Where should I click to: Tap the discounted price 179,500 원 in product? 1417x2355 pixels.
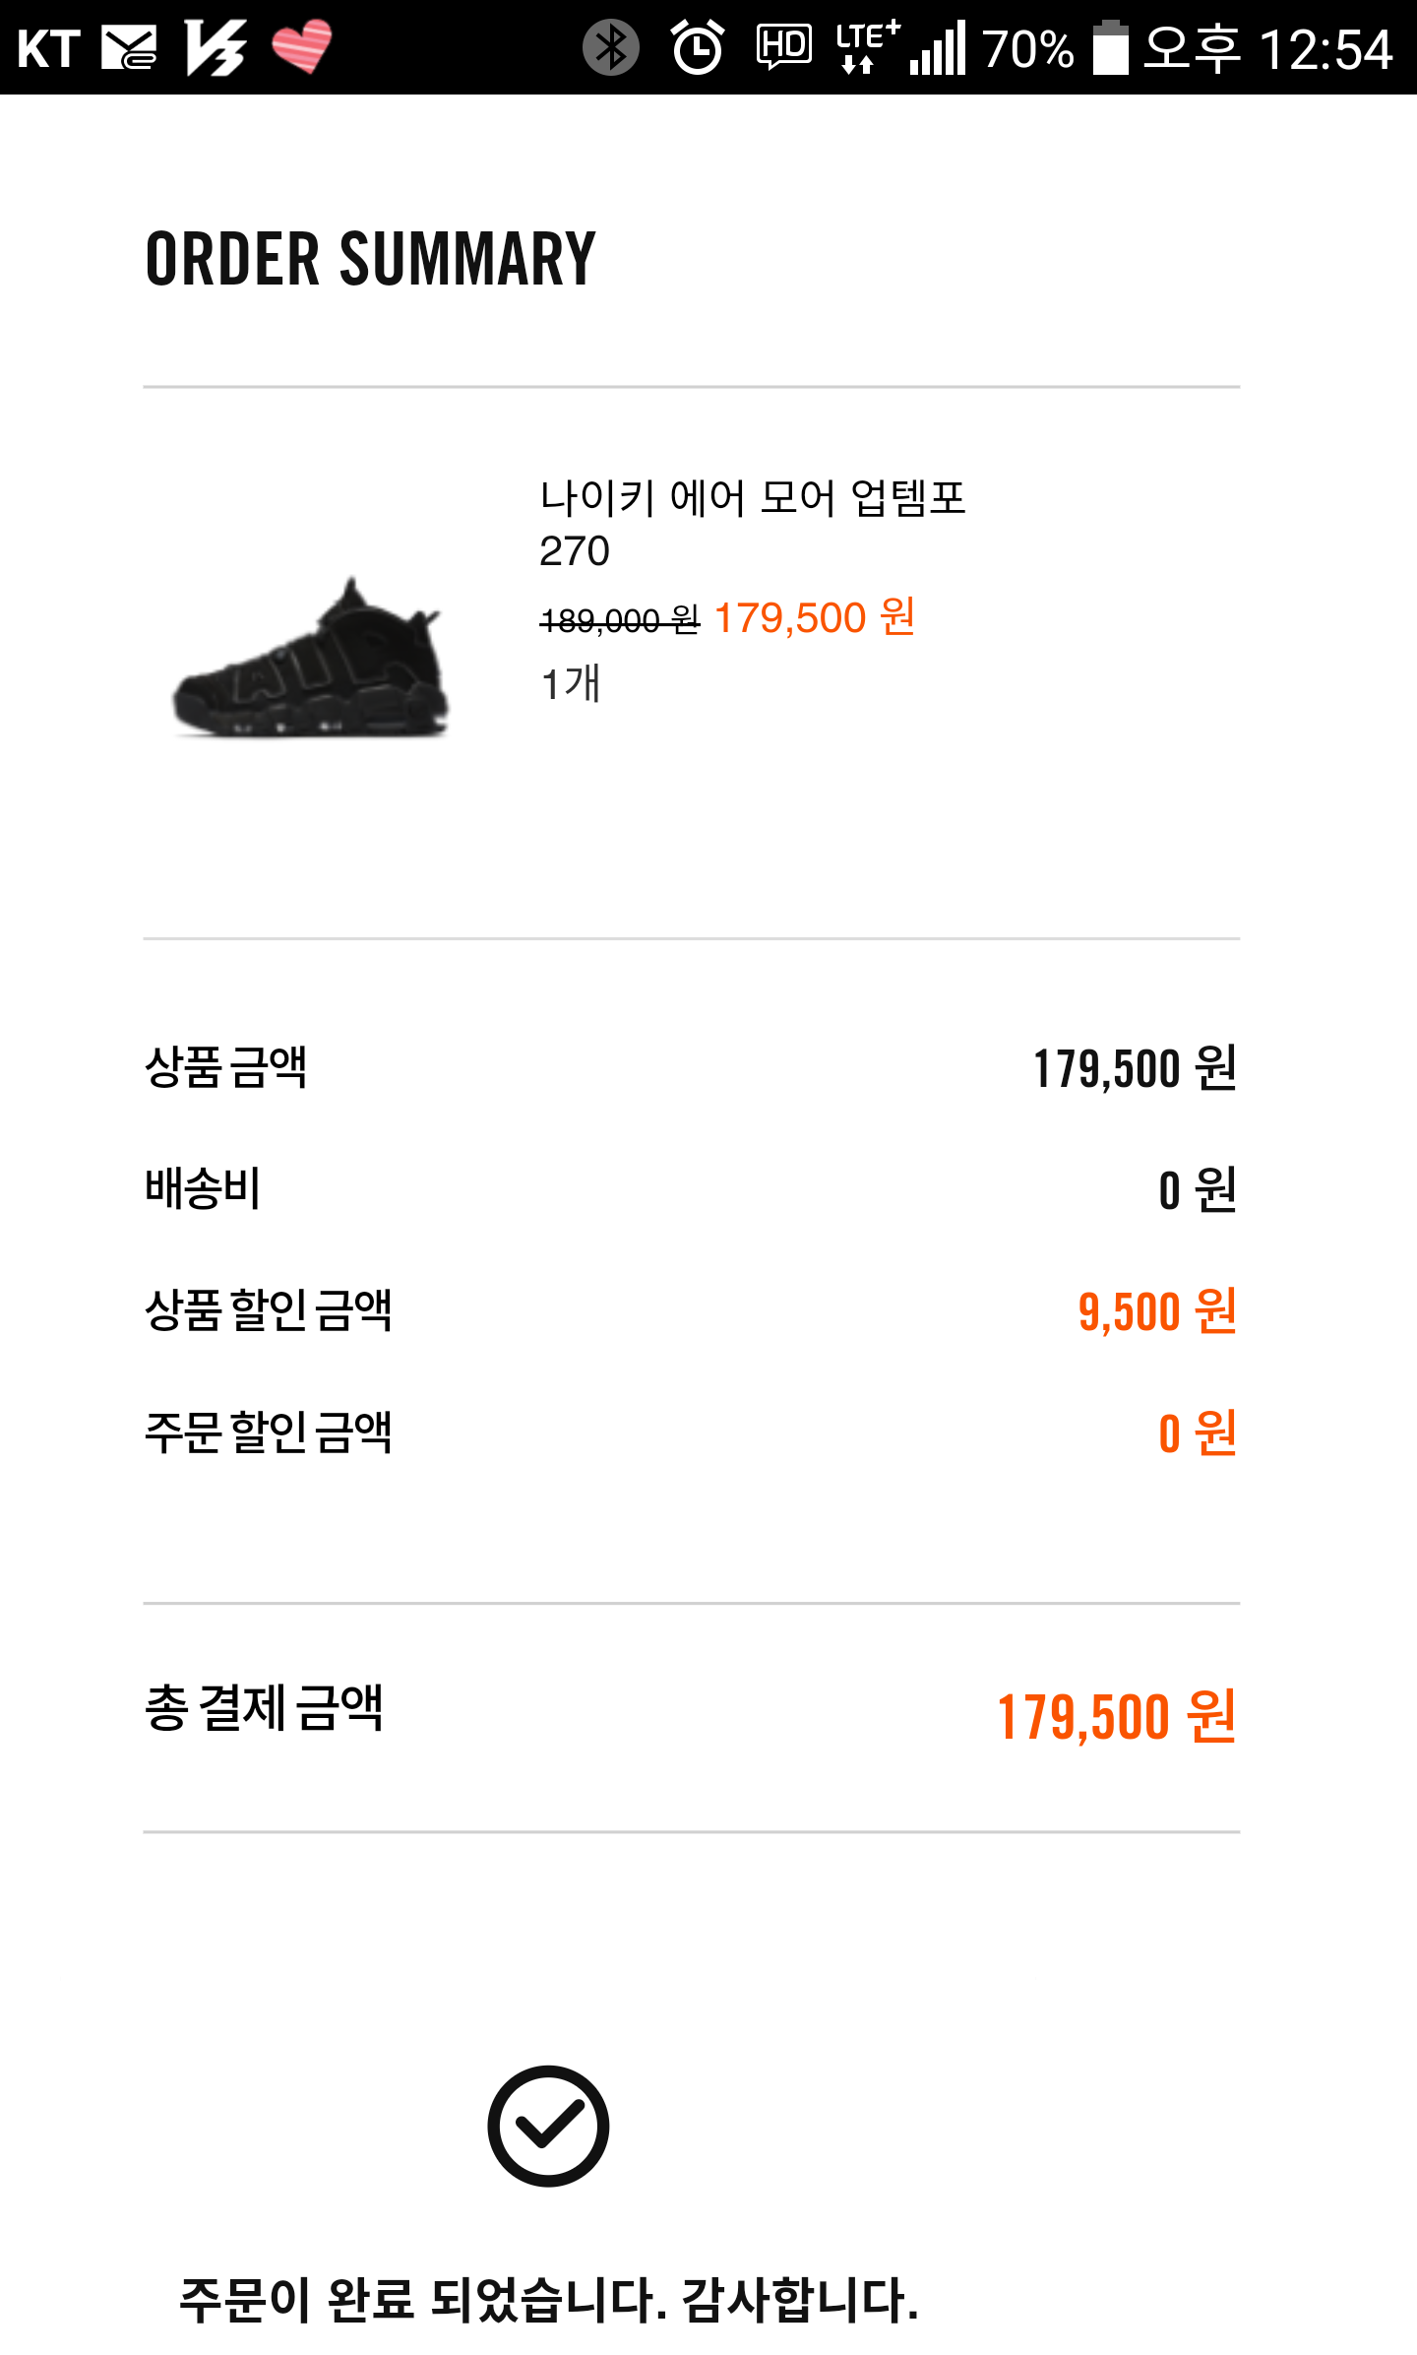point(815,618)
